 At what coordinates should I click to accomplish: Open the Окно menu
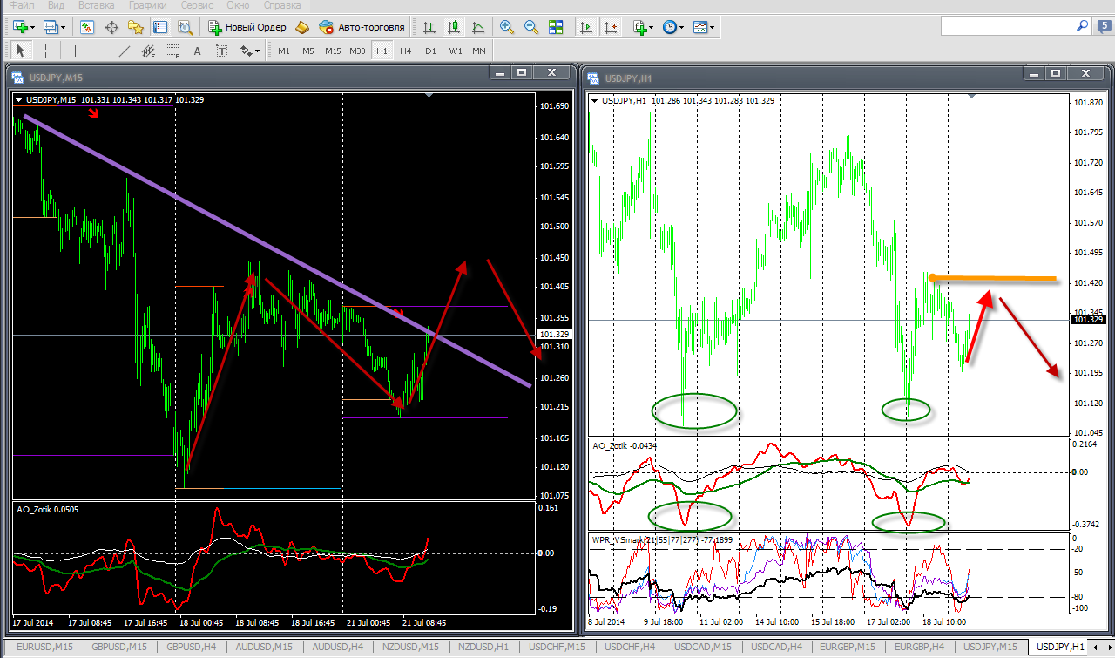[238, 5]
